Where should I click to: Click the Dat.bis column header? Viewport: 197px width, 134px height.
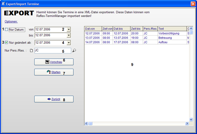point(122,29)
